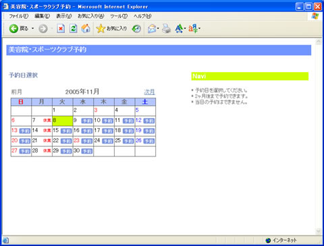Reserve day 18 with its 予約 button
This screenshot has height=246, width=324.
pyautogui.click(x=128, y=131)
